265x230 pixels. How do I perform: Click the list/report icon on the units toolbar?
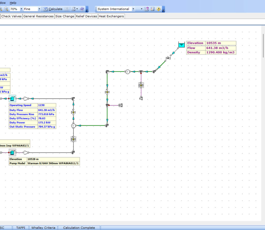[152, 9]
